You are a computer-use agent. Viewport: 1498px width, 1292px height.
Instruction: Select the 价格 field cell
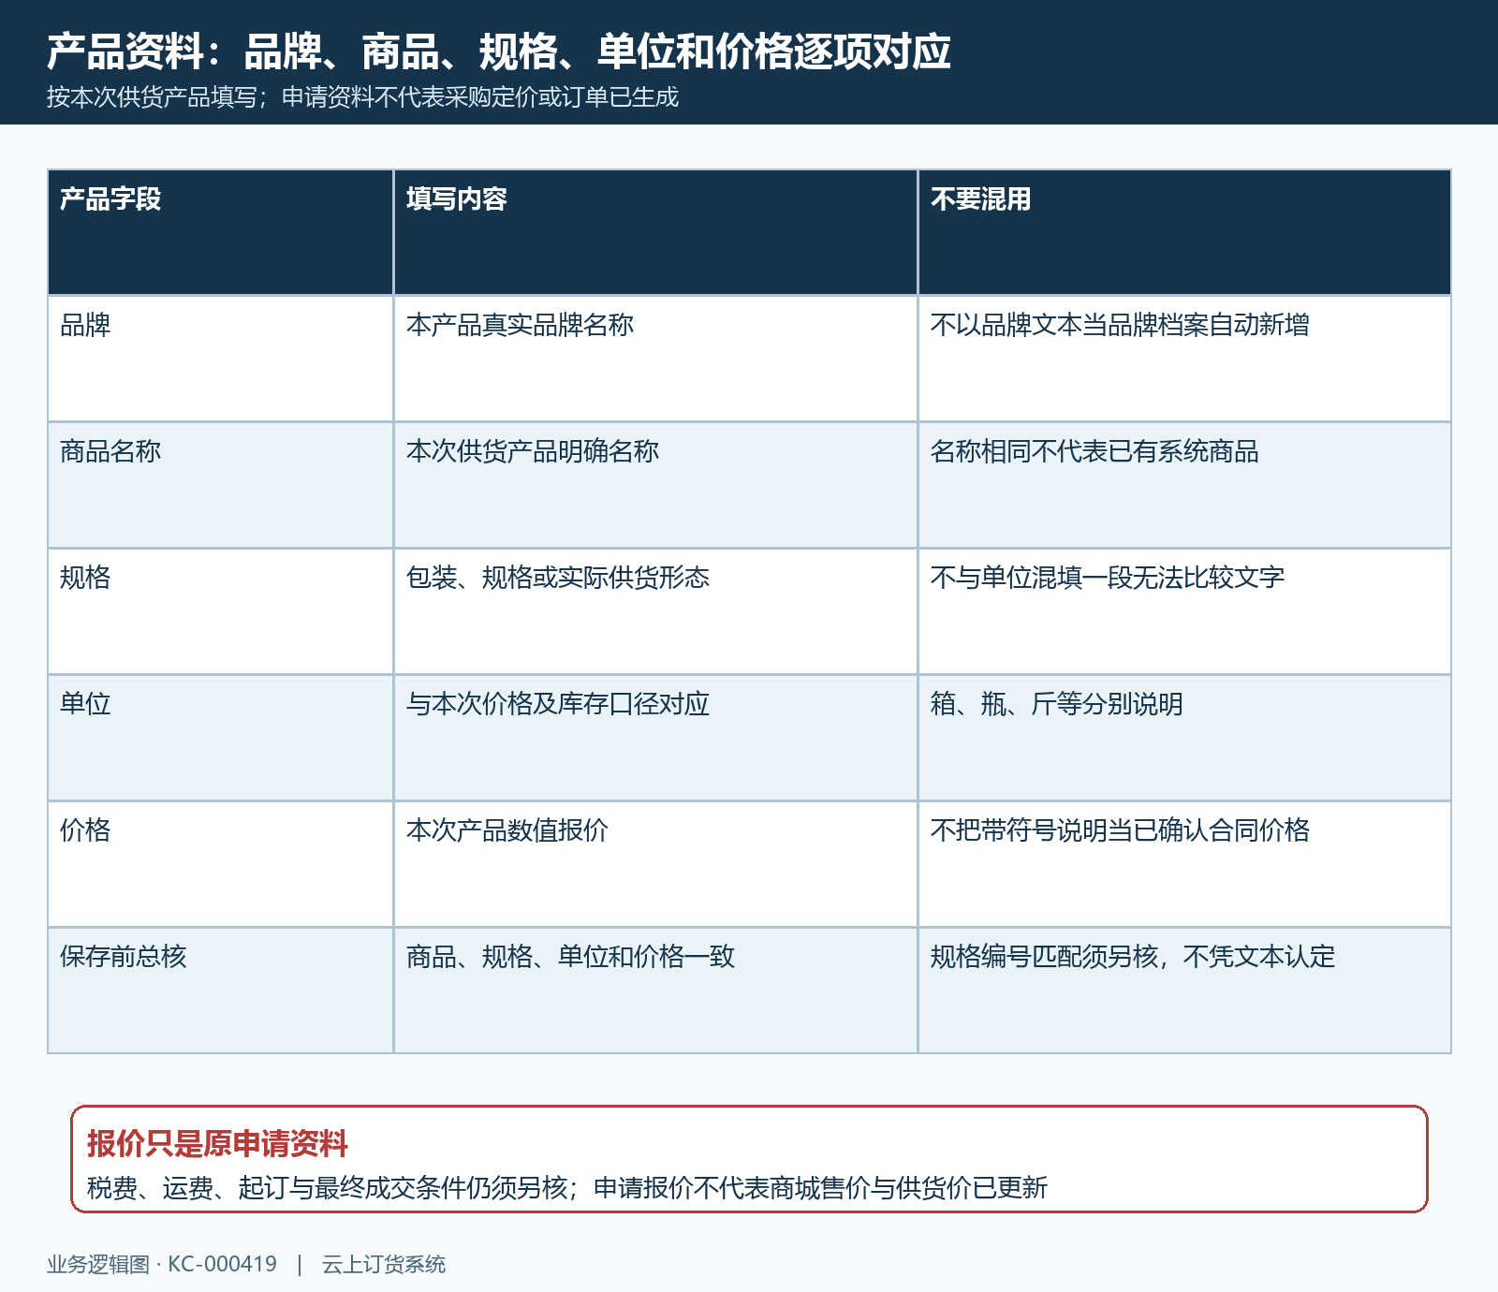pos(221,864)
